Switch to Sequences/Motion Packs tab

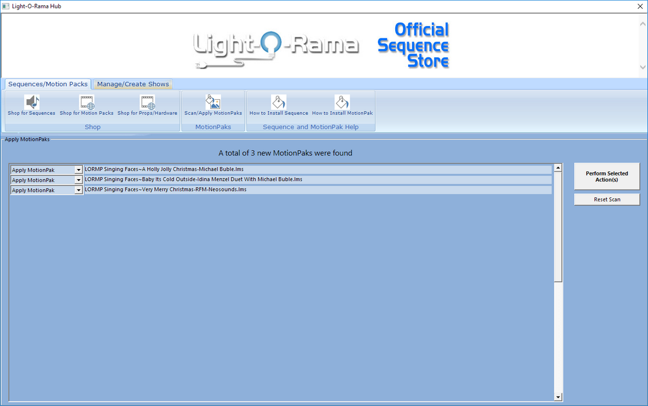click(x=48, y=84)
